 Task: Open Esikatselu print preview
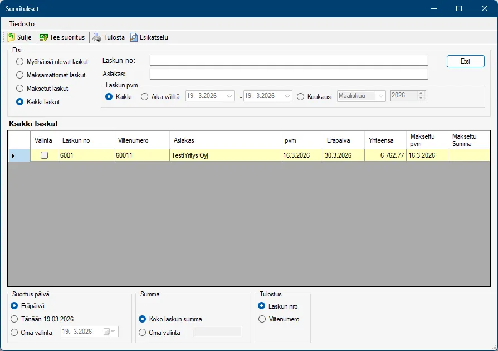[x=149, y=37]
